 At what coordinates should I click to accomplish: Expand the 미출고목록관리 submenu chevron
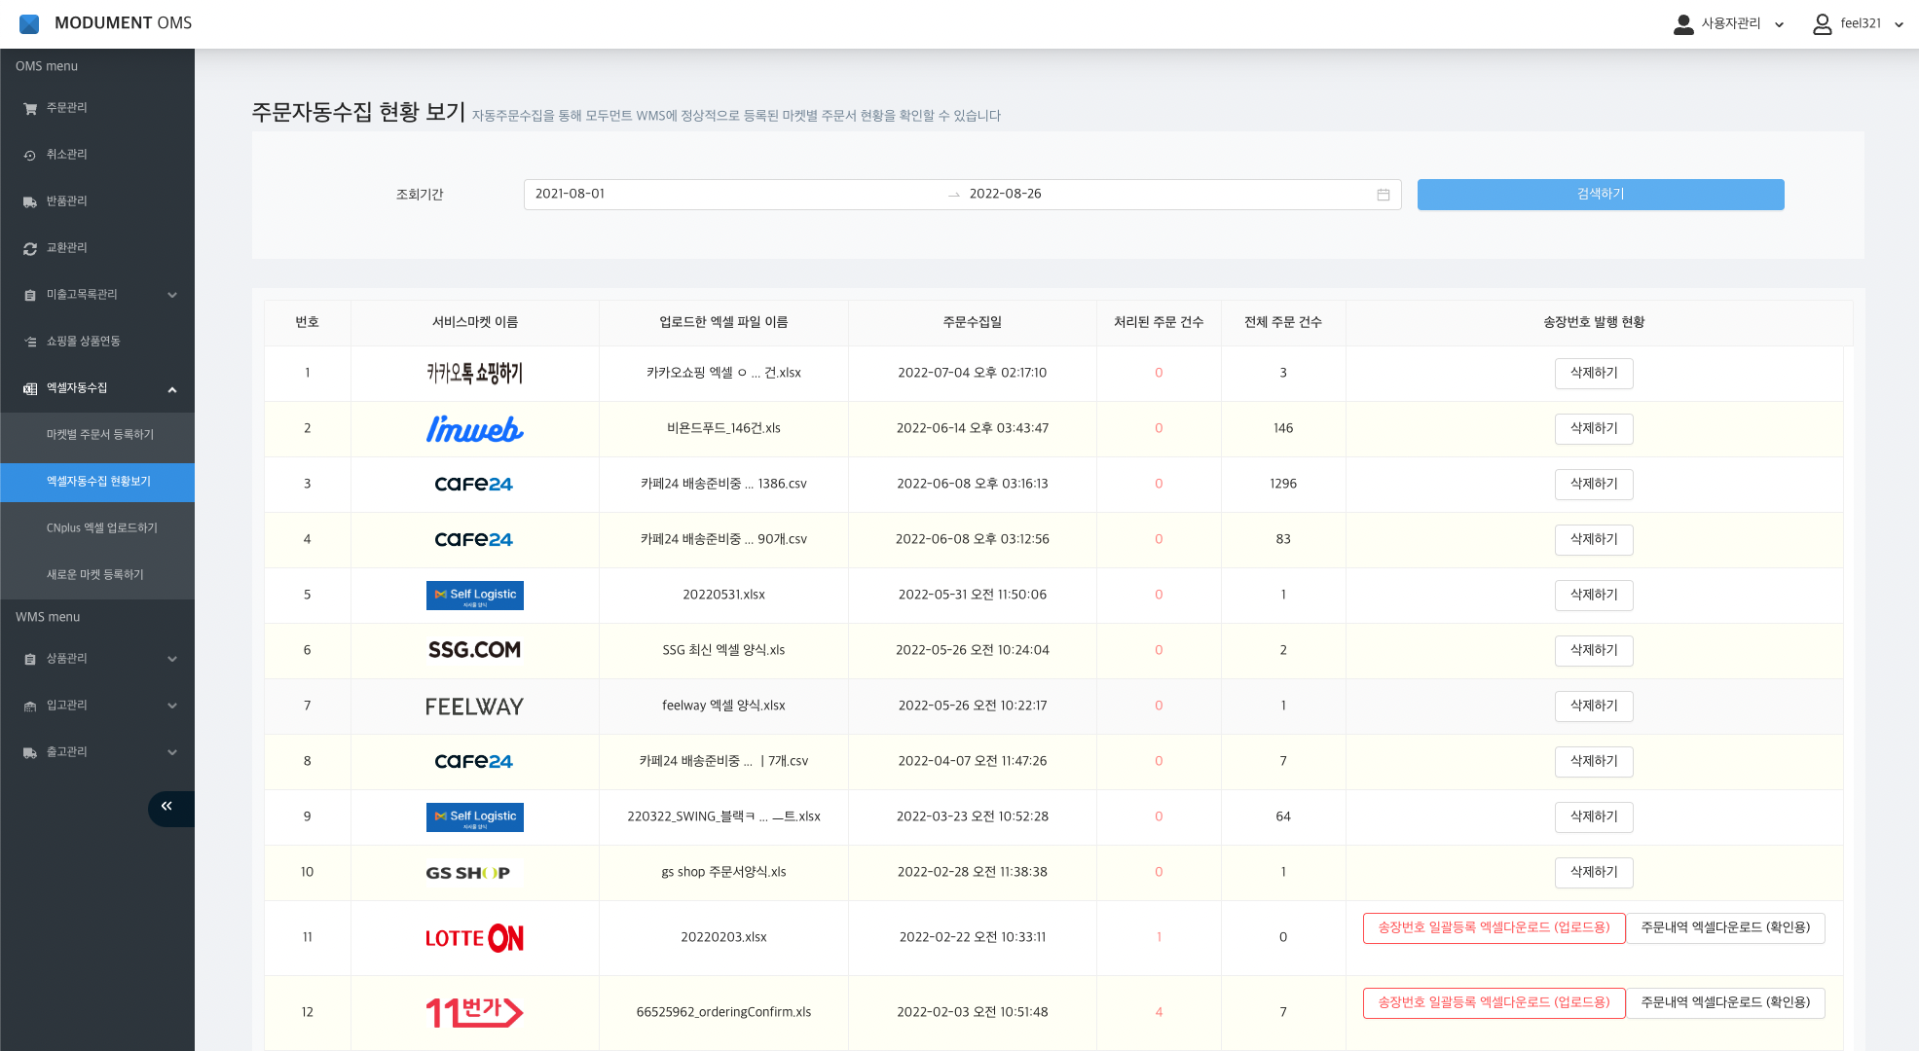[172, 295]
